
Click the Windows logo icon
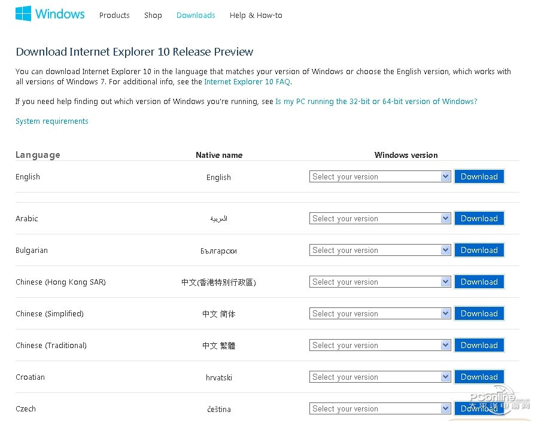pos(23,14)
